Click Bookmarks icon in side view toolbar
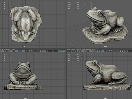 click(74, 51)
